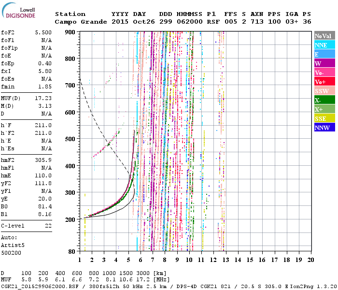Click the MUF(D) value 17.23

43,98
